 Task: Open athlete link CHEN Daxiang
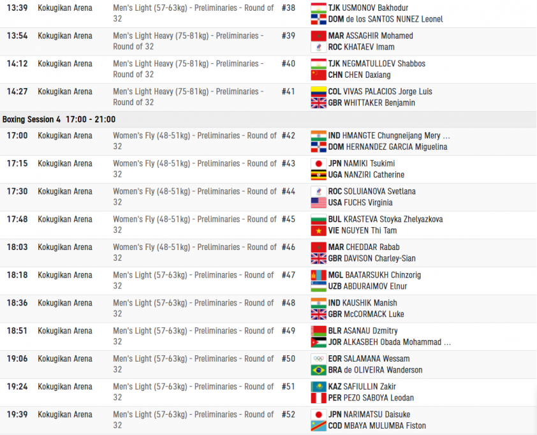367,75
